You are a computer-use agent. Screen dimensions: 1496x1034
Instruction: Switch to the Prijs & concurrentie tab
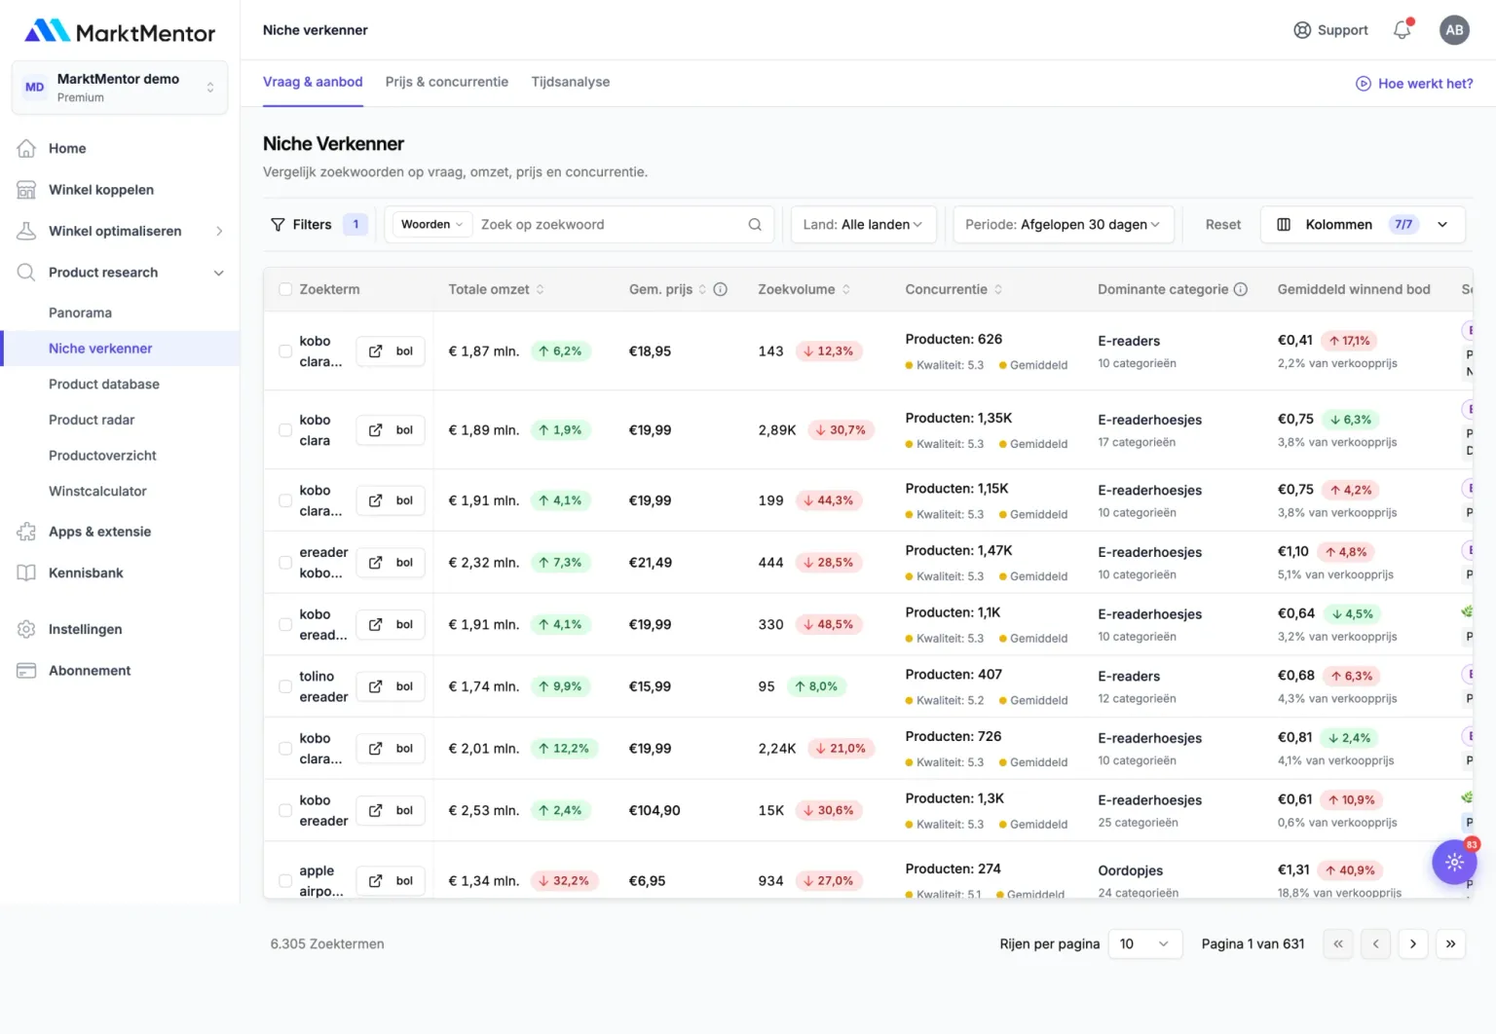pyautogui.click(x=447, y=82)
